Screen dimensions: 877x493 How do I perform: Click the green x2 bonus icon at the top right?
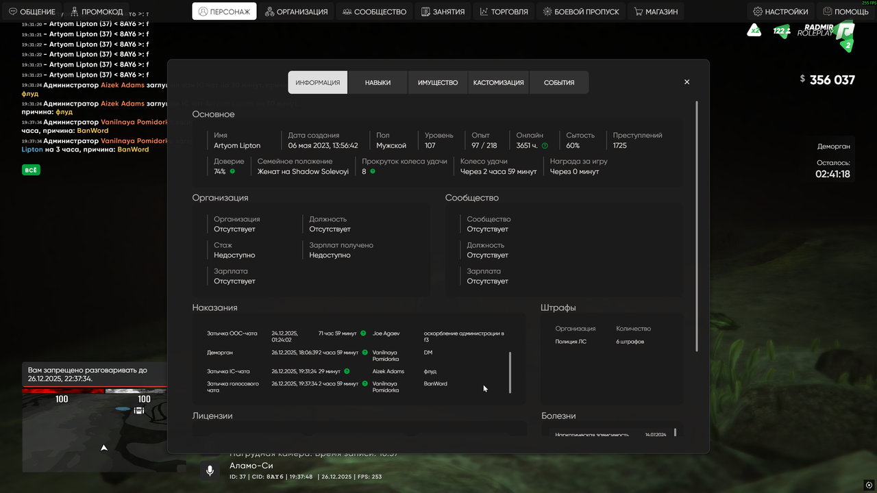tap(754, 31)
